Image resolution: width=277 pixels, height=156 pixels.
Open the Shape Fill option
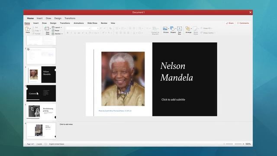(x=206, y=28)
